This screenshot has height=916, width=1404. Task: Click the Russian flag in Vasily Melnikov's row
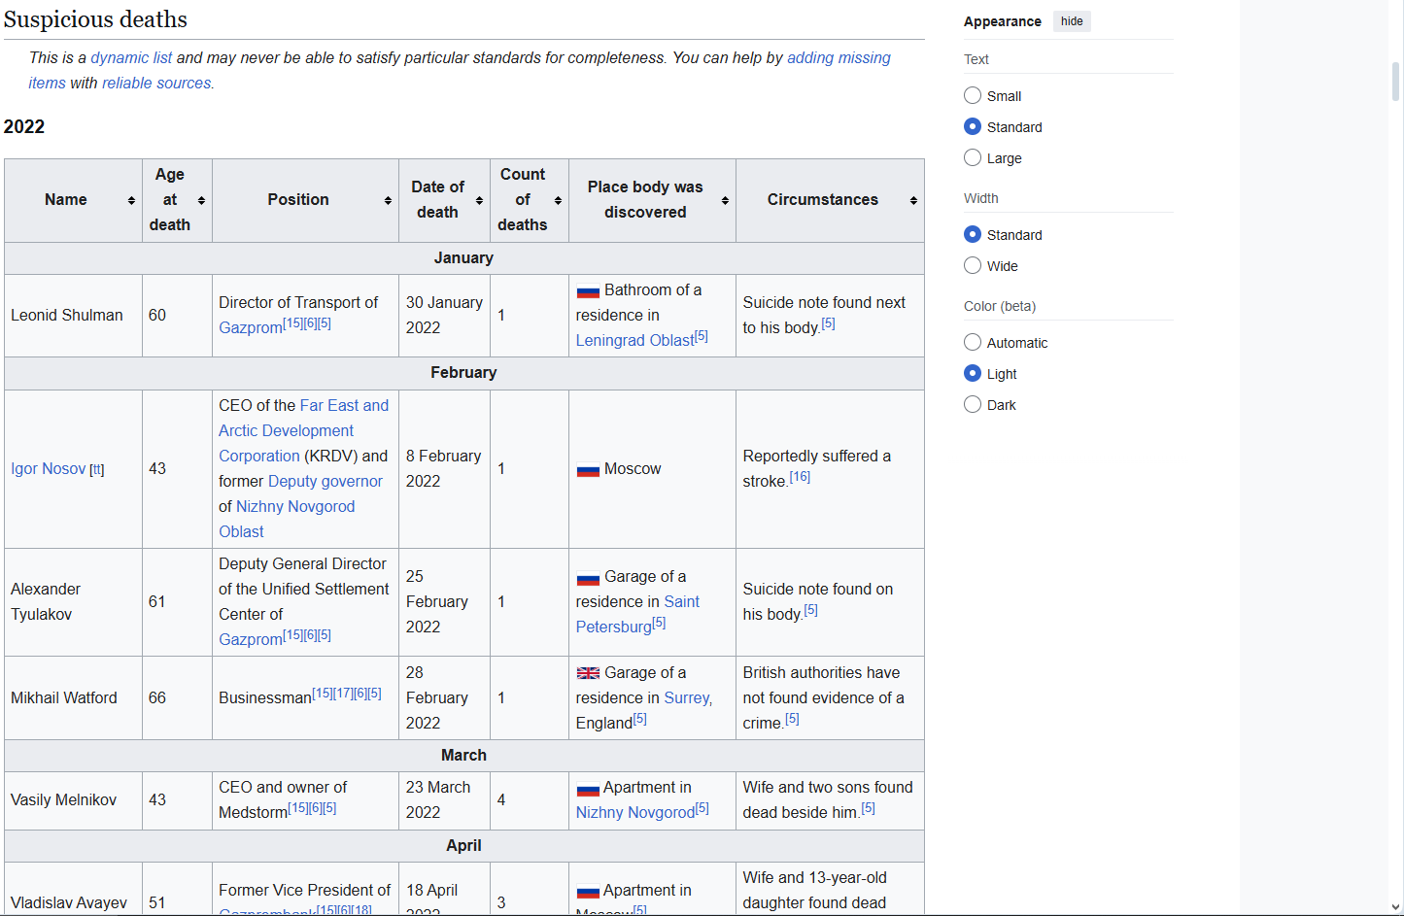pyautogui.click(x=588, y=789)
